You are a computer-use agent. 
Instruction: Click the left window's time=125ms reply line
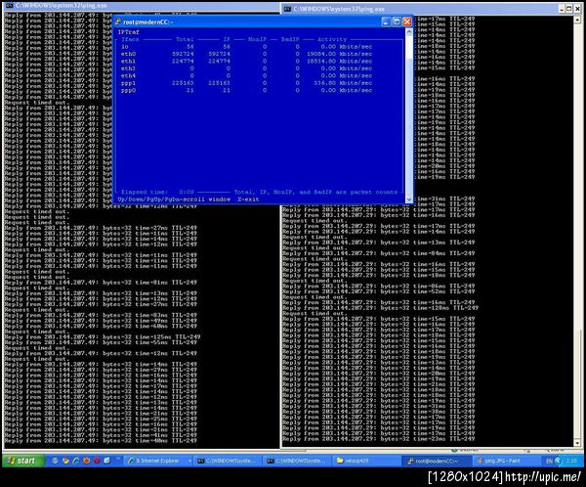tap(102, 337)
